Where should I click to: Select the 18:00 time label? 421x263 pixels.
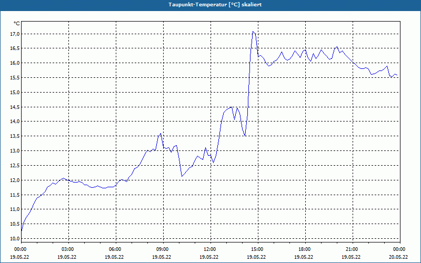coord(305,249)
